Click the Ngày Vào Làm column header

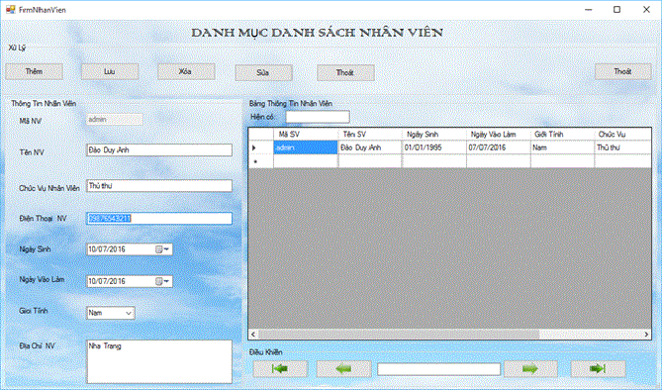pyautogui.click(x=498, y=134)
